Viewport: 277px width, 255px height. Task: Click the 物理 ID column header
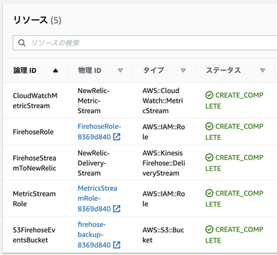point(90,70)
